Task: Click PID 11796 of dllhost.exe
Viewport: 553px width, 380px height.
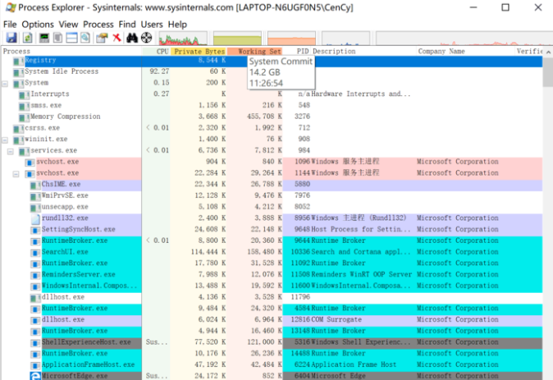Action: pyautogui.click(x=300, y=297)
